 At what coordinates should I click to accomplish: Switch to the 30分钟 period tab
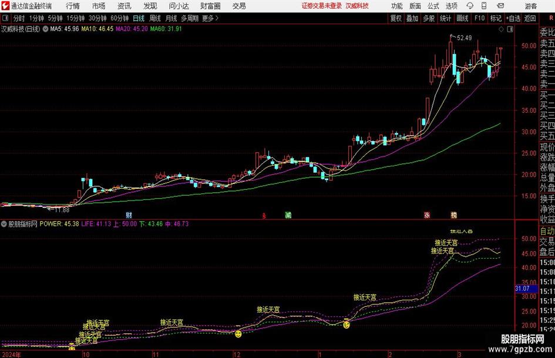97,18
